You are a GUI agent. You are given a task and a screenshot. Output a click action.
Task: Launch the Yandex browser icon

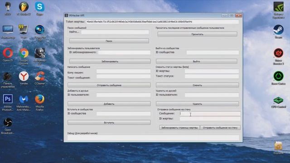click(x=24, y=77)
